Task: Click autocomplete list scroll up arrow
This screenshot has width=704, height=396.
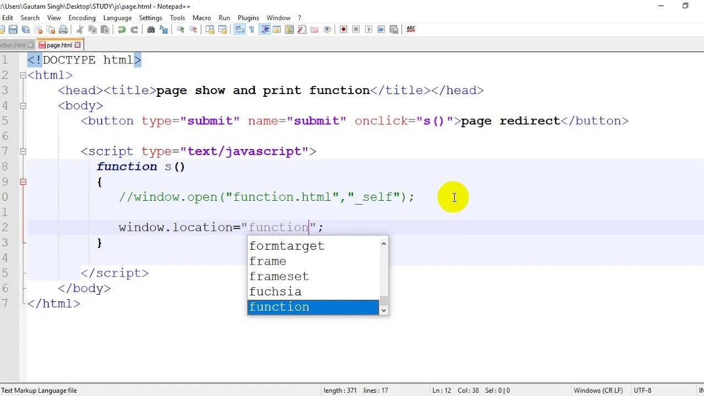Action: pos(384,243)
